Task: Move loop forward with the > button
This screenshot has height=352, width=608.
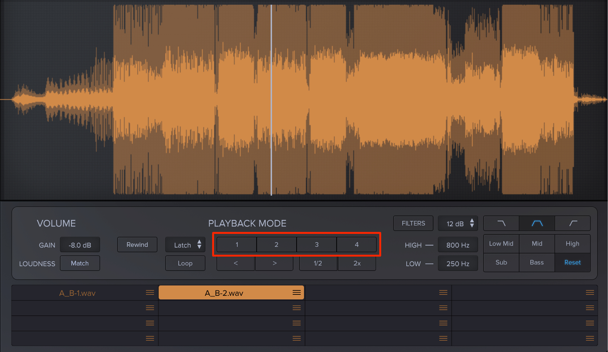Action: pyautogui.click(x=274, y=263)
